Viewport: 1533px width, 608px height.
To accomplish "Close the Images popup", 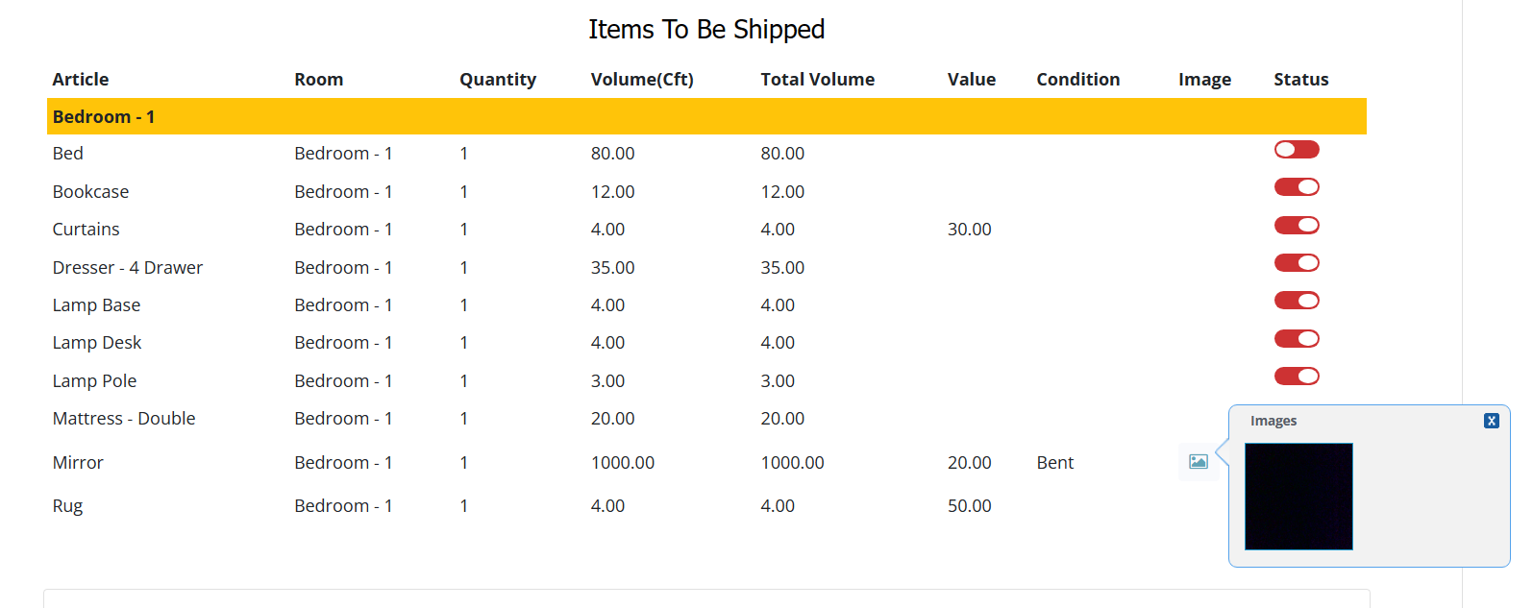I will tap(1491, 421).
